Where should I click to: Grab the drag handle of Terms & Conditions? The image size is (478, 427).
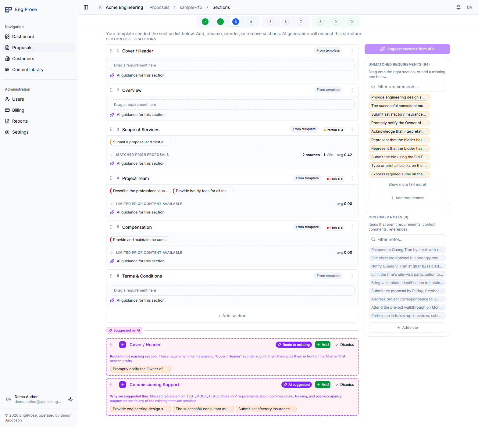111,276
